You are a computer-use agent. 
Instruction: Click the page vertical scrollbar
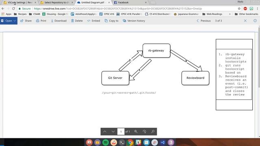(259, 57)
